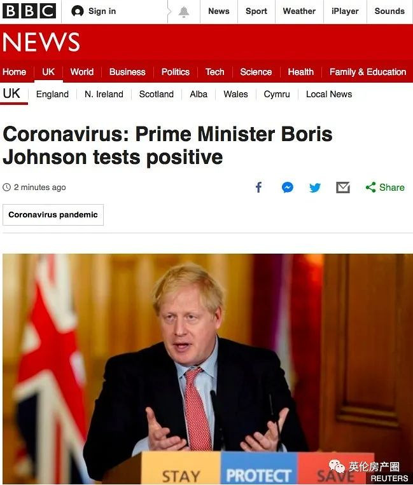Image resolution: width=413 pixels, height=485 pixels.
Task: Open the notifications bell
Action: [183, 11]
